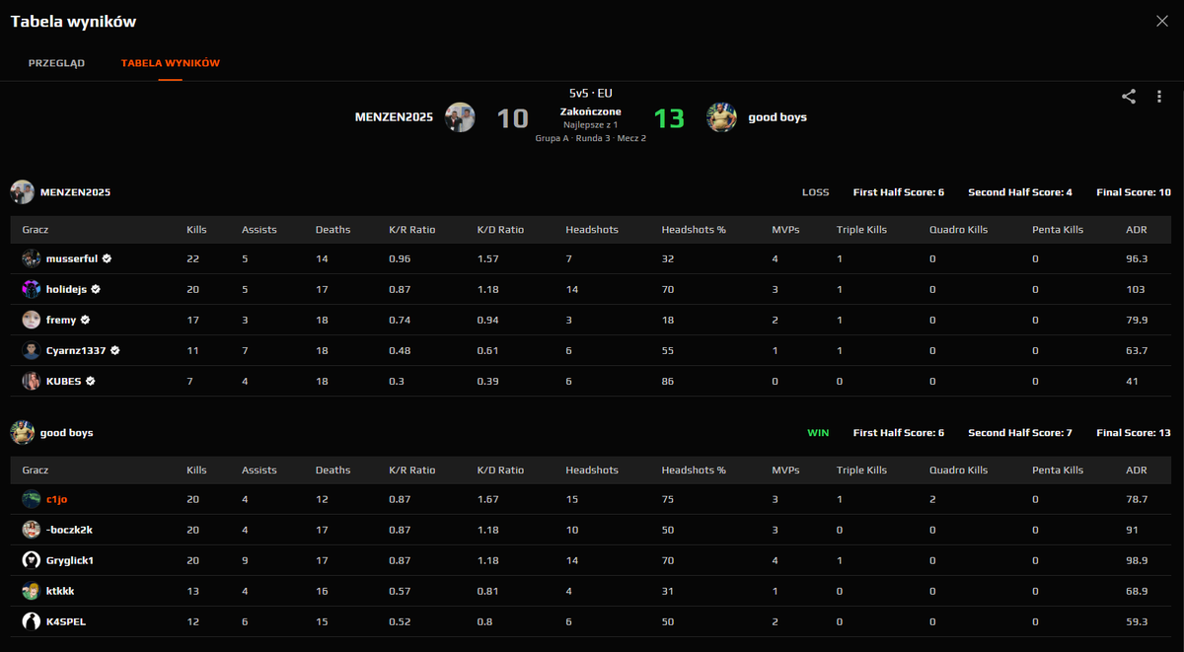Click good boys team avatar in match header
The image size is (1184, 652).
pos(722,117)
